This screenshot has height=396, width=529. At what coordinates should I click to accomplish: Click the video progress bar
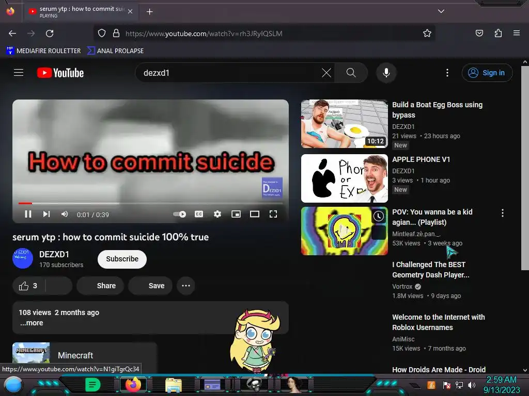pyautogui.click(x=150, y=203)
